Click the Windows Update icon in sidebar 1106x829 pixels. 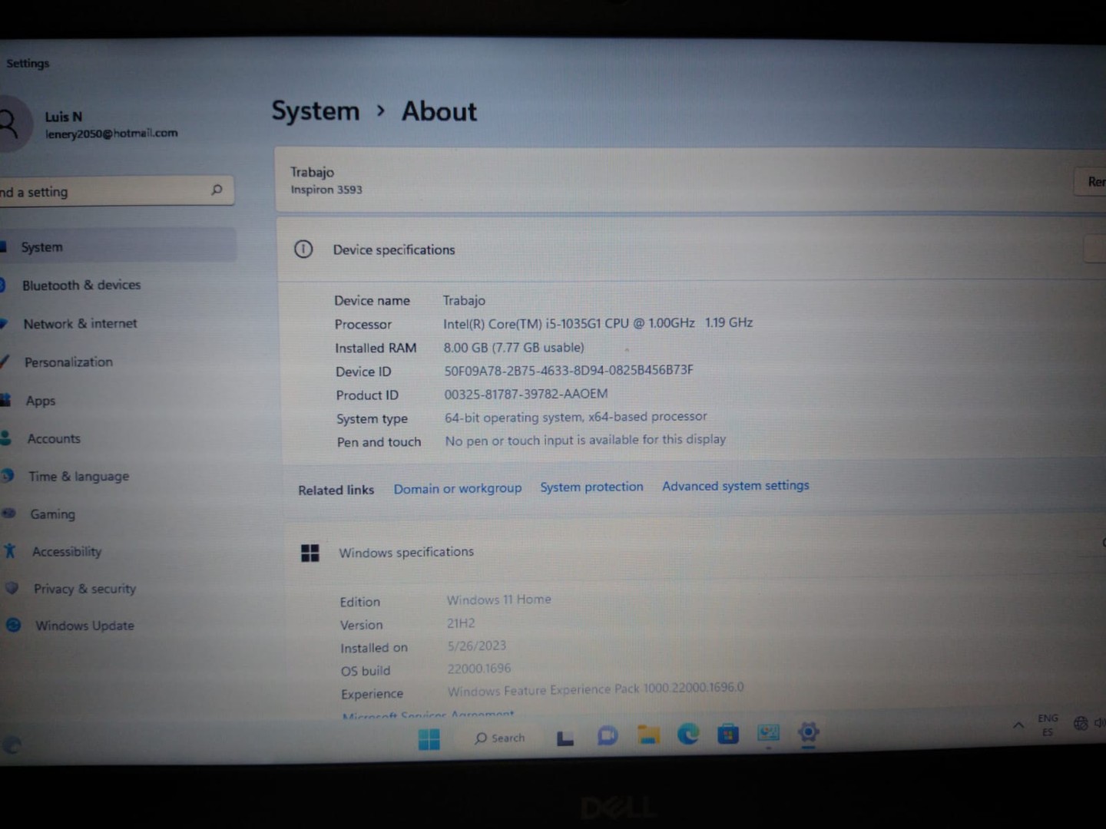(x=13, y=625)
